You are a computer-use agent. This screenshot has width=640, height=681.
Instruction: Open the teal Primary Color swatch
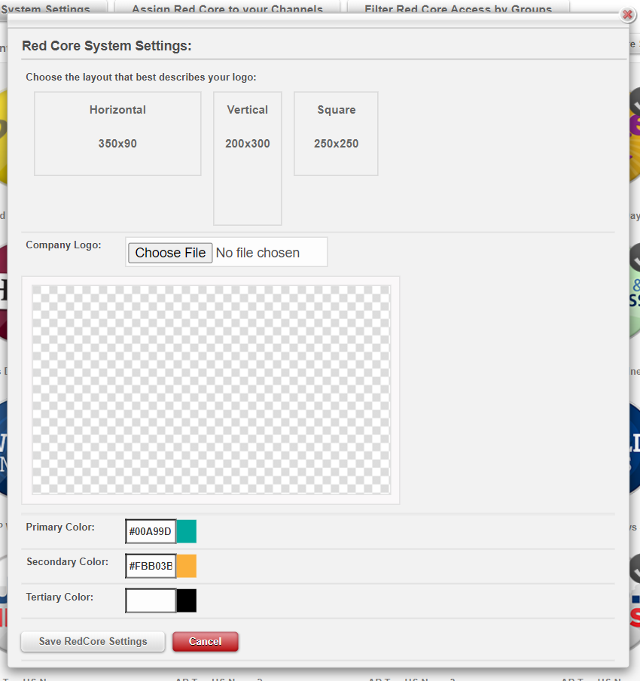pyautogui.click(x=187, y=531)
